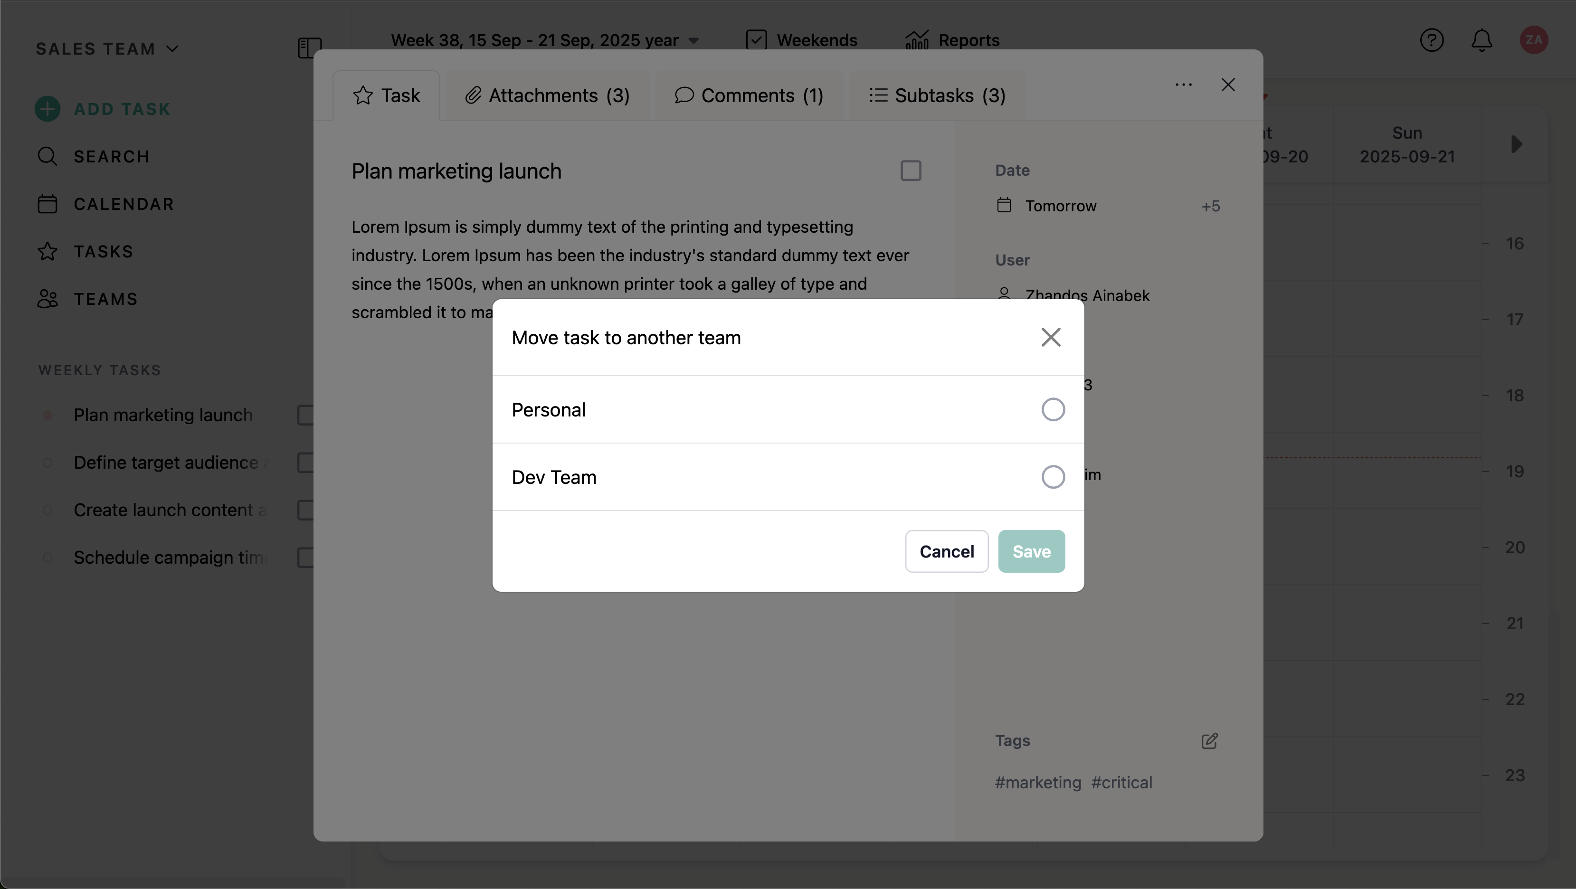Click the edit tags pencil icon
The height and width of the screenshot is (889, 1576).
(1209, 741)
